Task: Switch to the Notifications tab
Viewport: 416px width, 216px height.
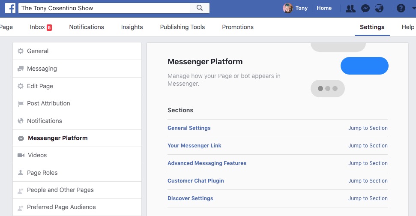Action: coord(87,27)
